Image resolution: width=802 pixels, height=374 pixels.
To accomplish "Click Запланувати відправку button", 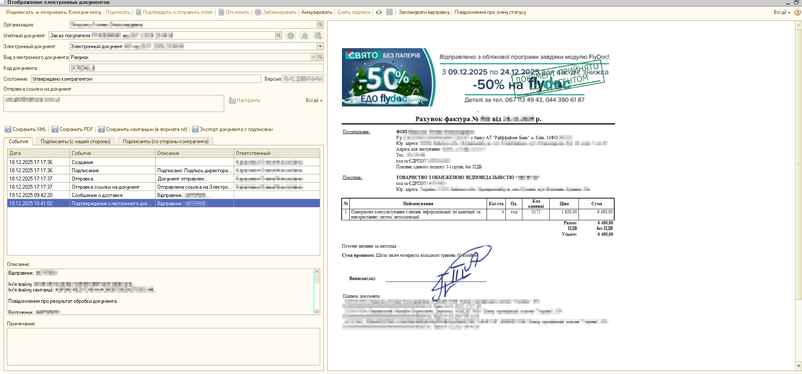I will pos(424,12).
